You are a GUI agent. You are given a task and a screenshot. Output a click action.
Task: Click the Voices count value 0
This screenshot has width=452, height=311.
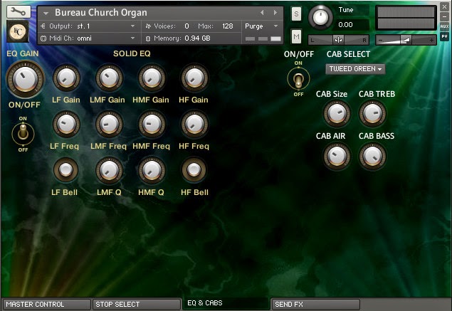(186, 26)
